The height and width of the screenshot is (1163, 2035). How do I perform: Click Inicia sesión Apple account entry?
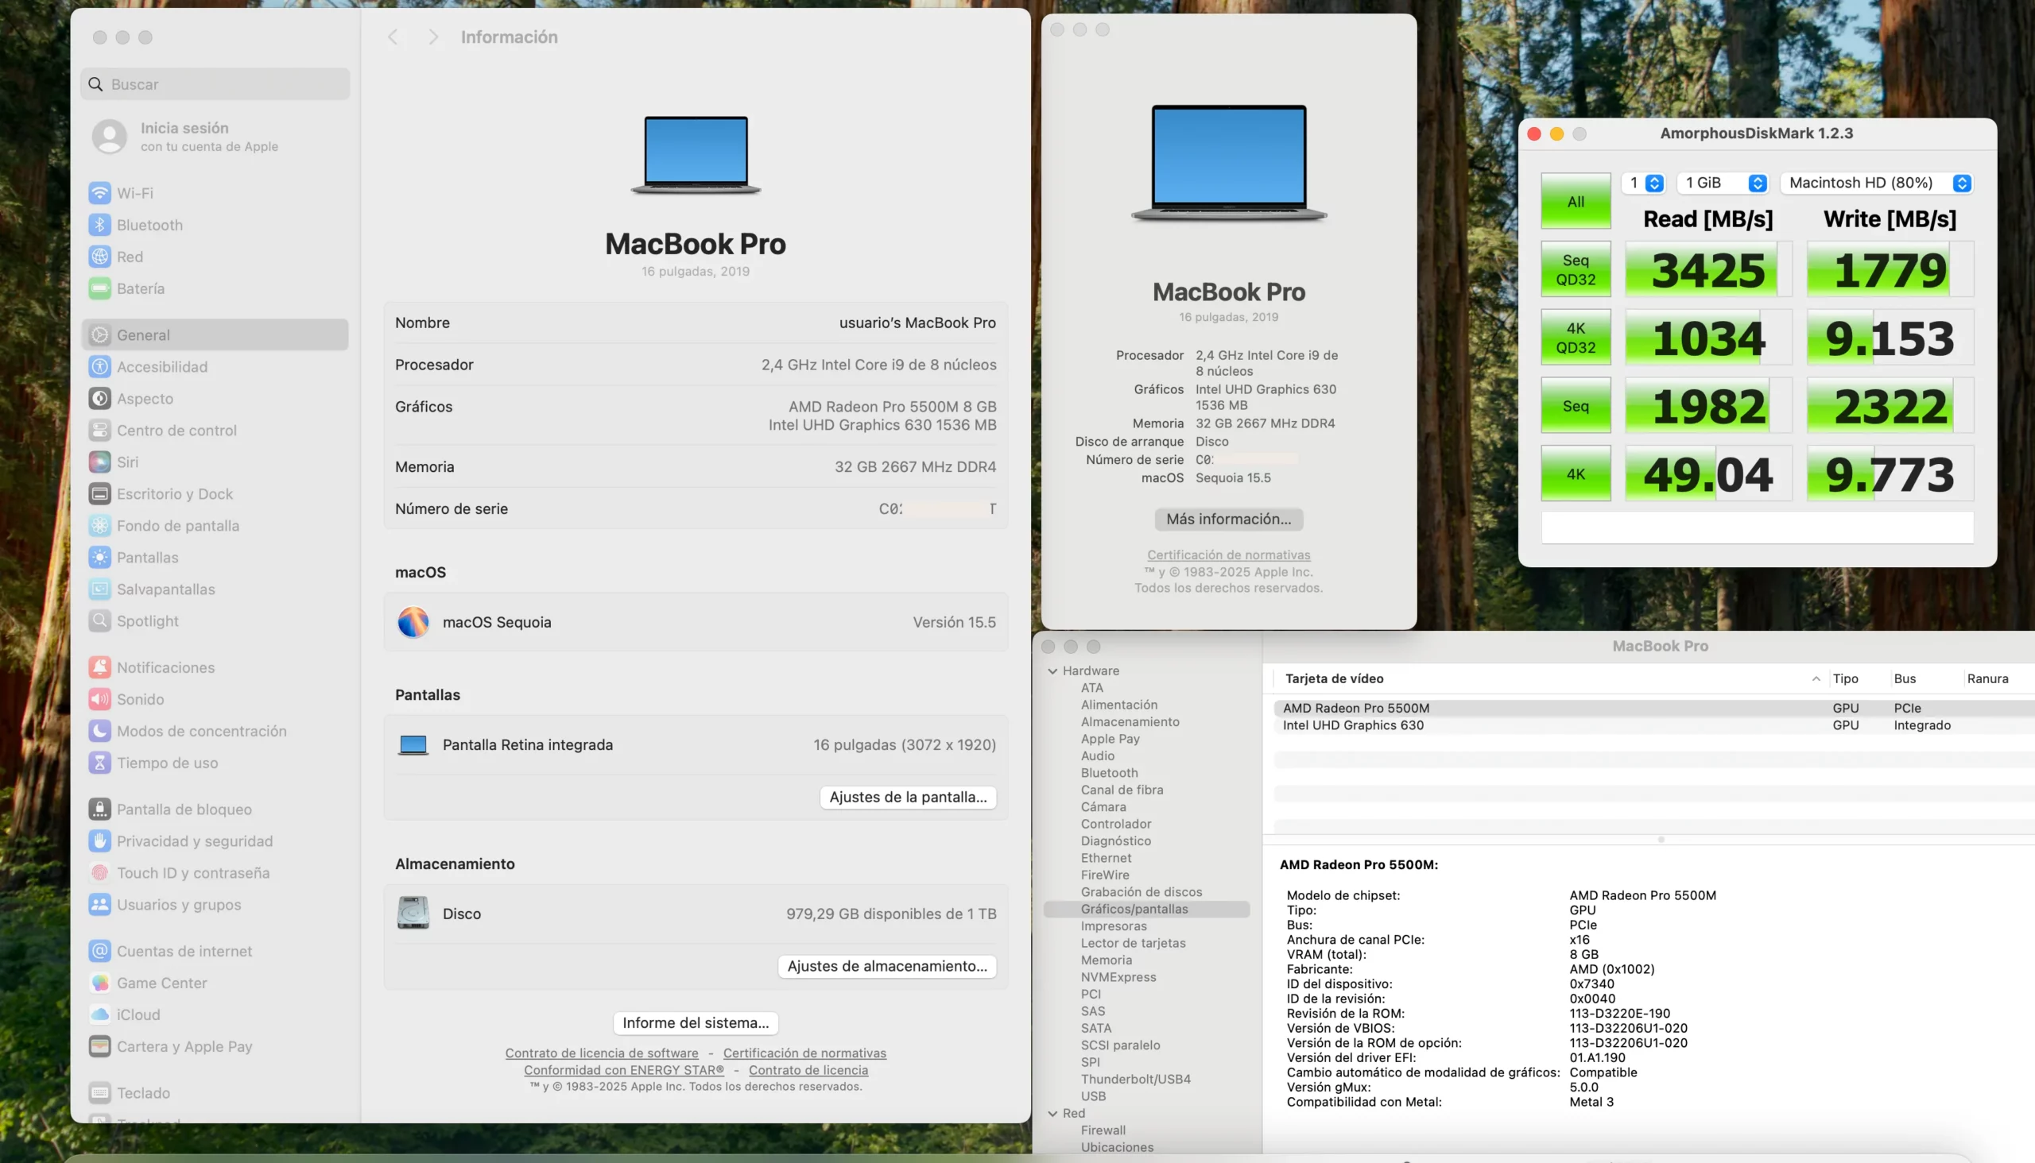pyautogui.click(x=185, y=137)
